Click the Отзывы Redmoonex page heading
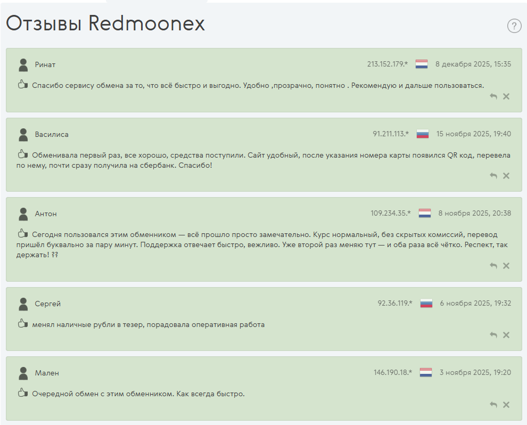The width and height of the screenshot is (527, 425). 104,23
